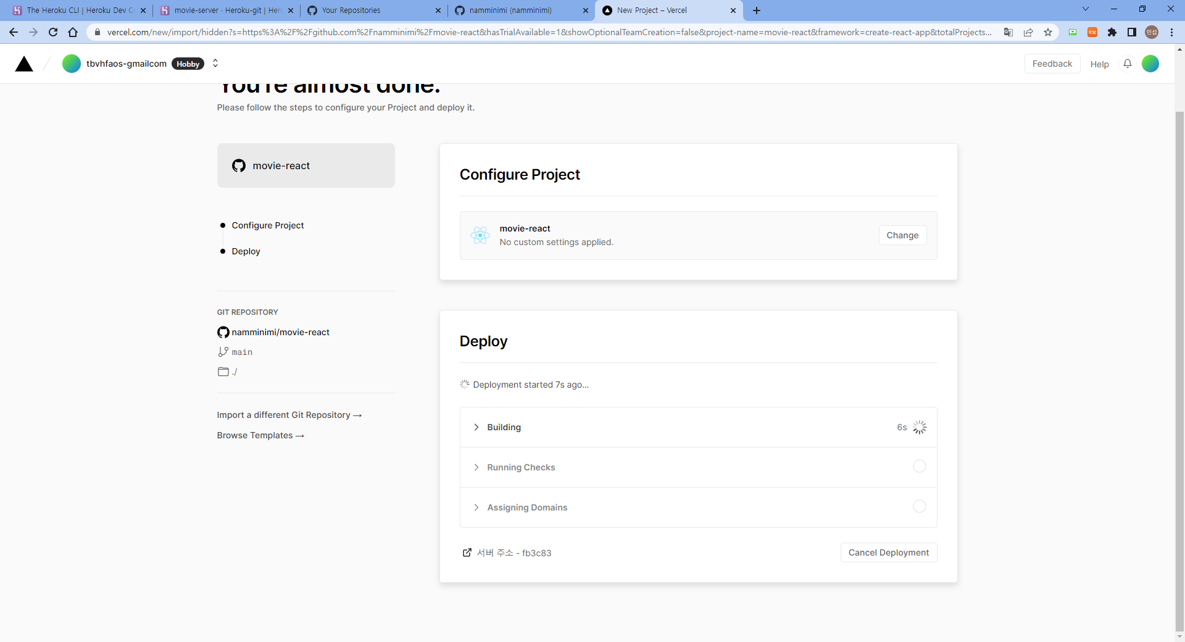
Task: Open the team switcher arrows next to Hobby
Action: pos(215,63)
